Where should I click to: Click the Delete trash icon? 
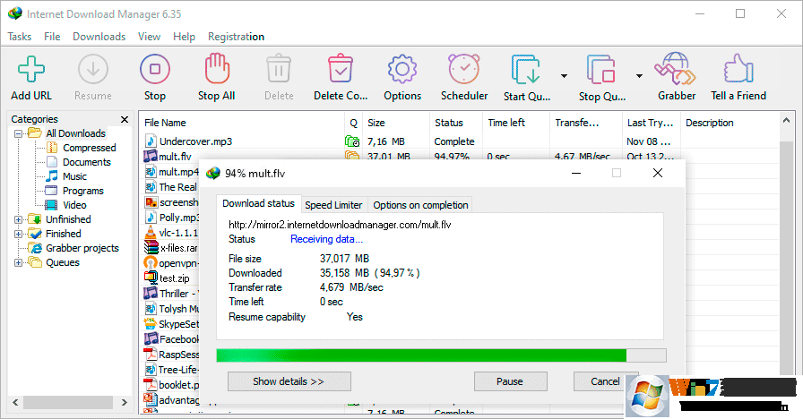click(279, 69)
